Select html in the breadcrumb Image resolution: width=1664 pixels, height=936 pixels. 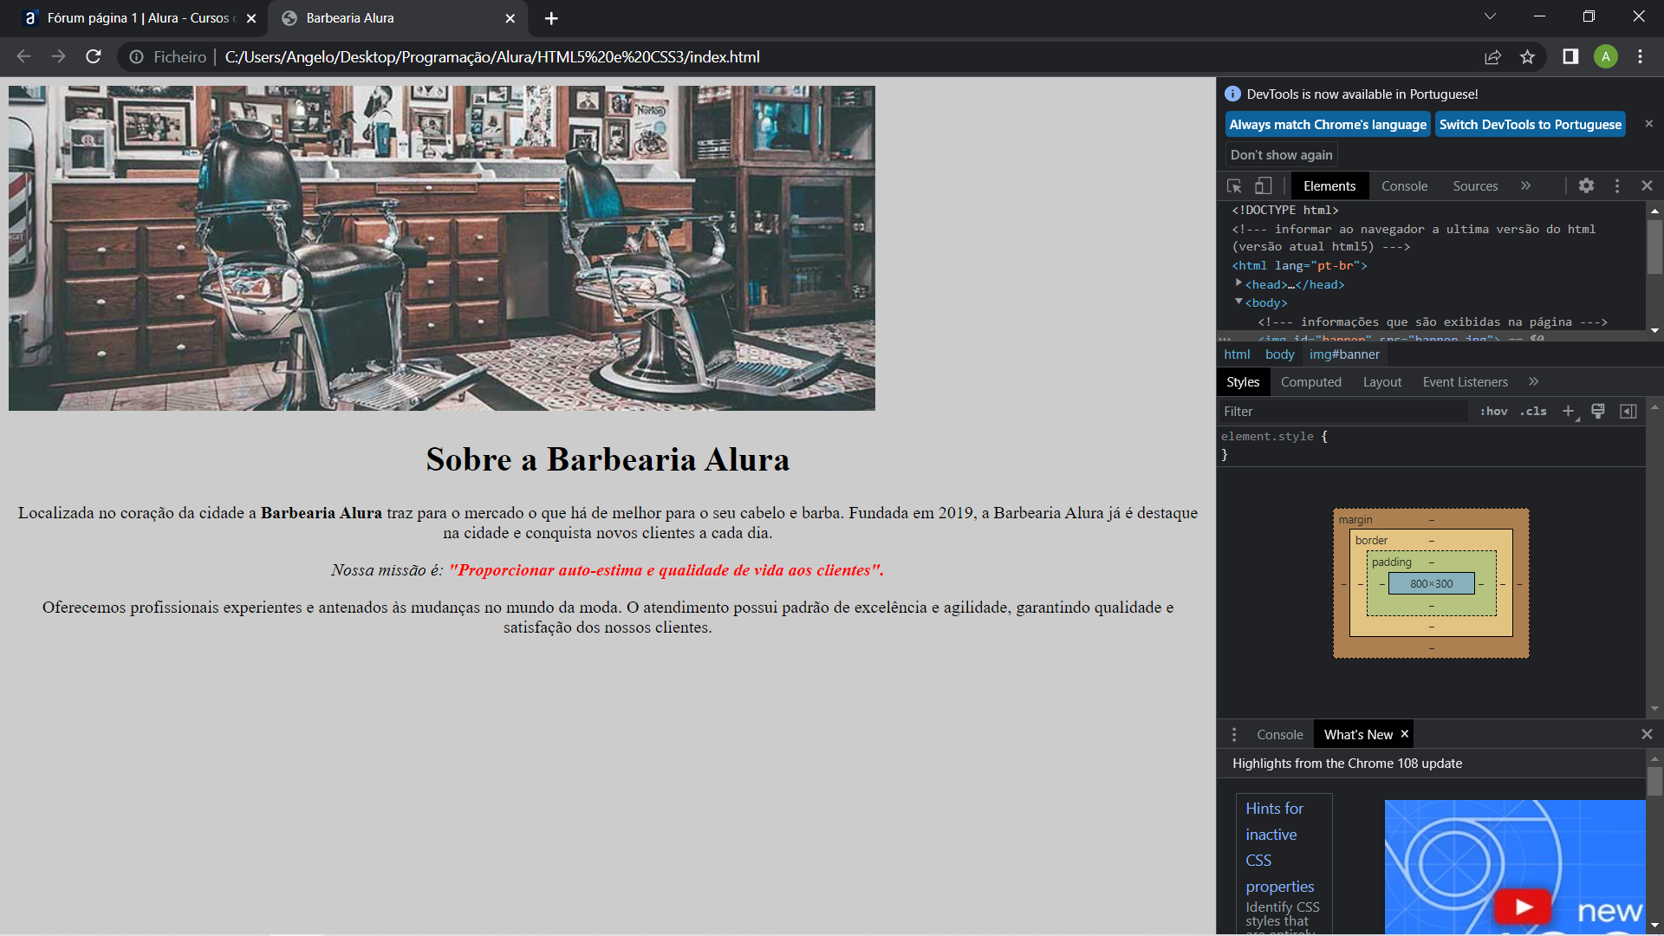click(1237, 354)
